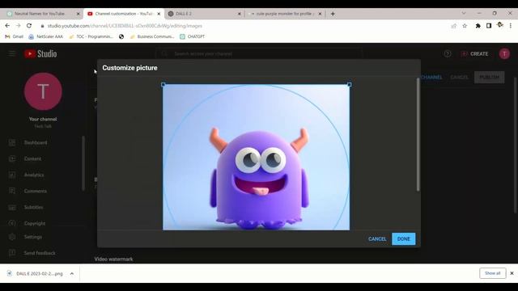Click the Comments sidebar icon
The image size is (518, 291).
[12, 191]
